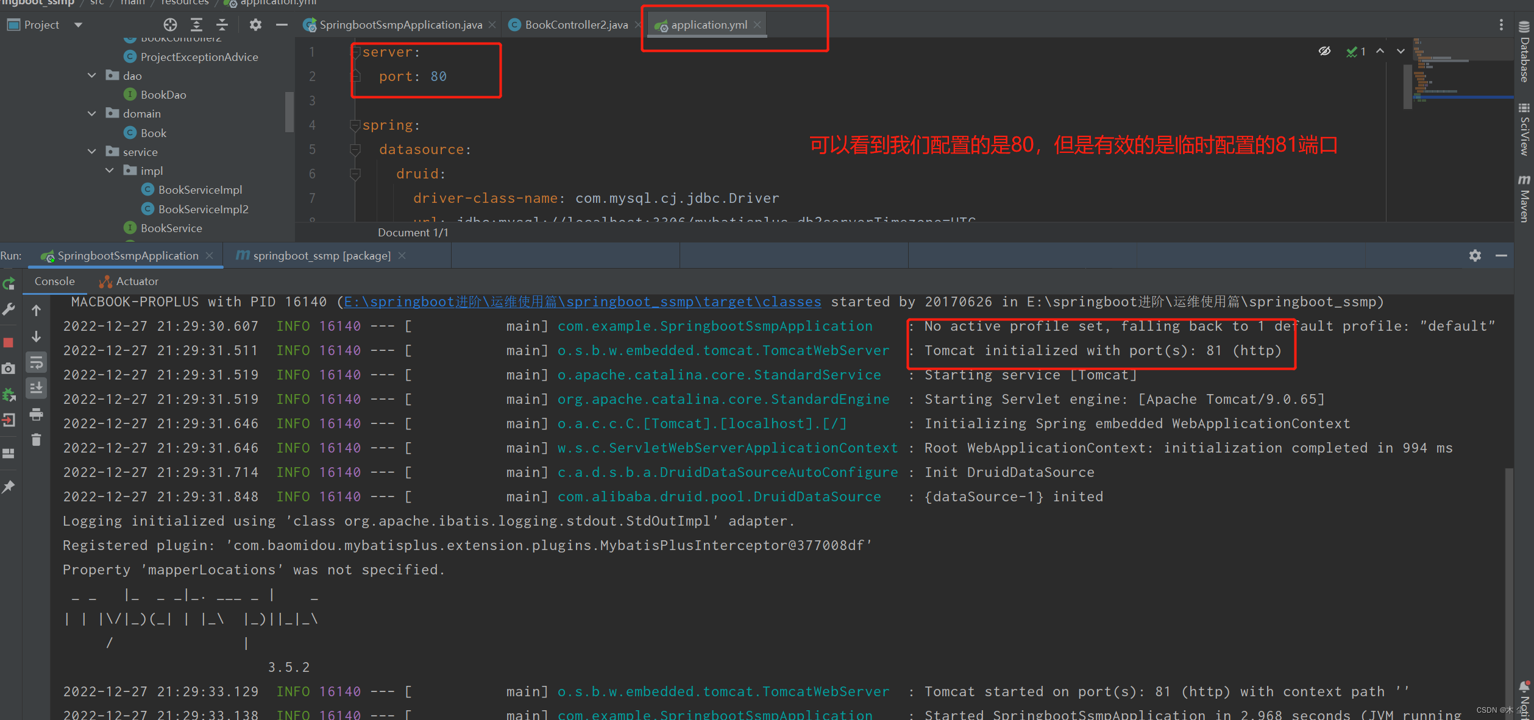Rerun the SpringbootSsmpApplication
Image resolution: width=1534 pixels, height=720 pixels.
[9, 284]
